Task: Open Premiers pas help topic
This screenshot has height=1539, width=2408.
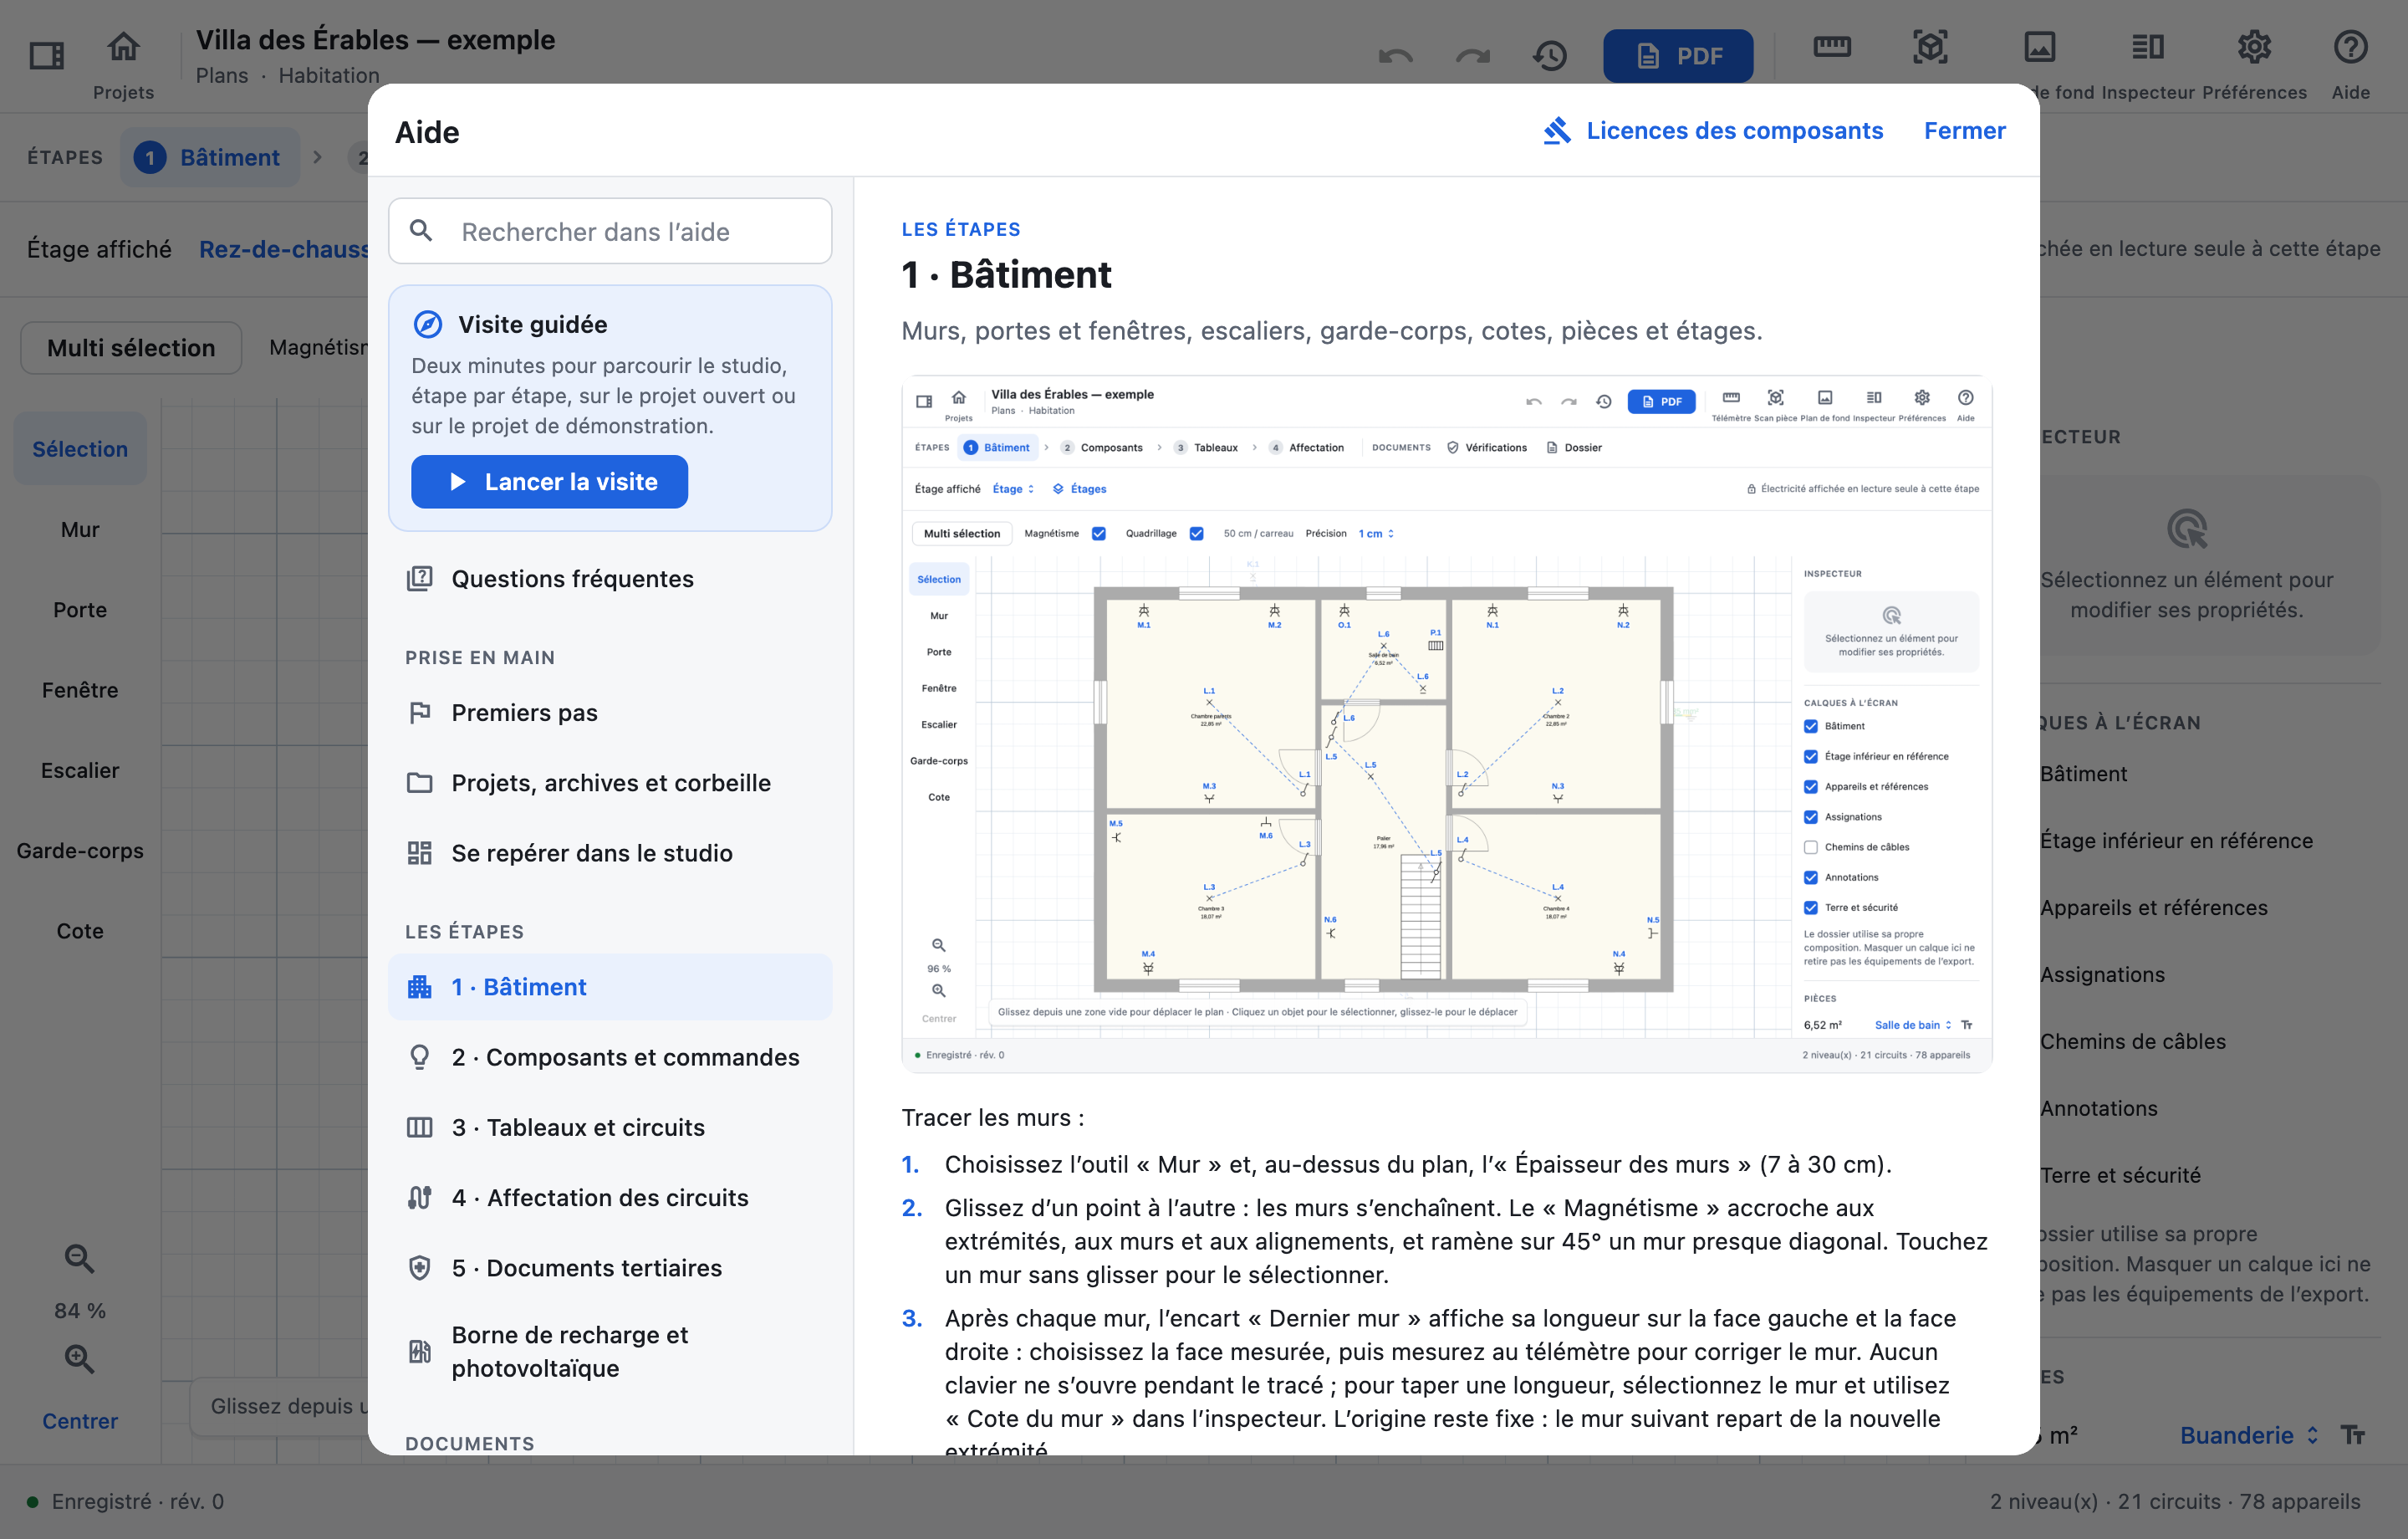Action: 610,713
